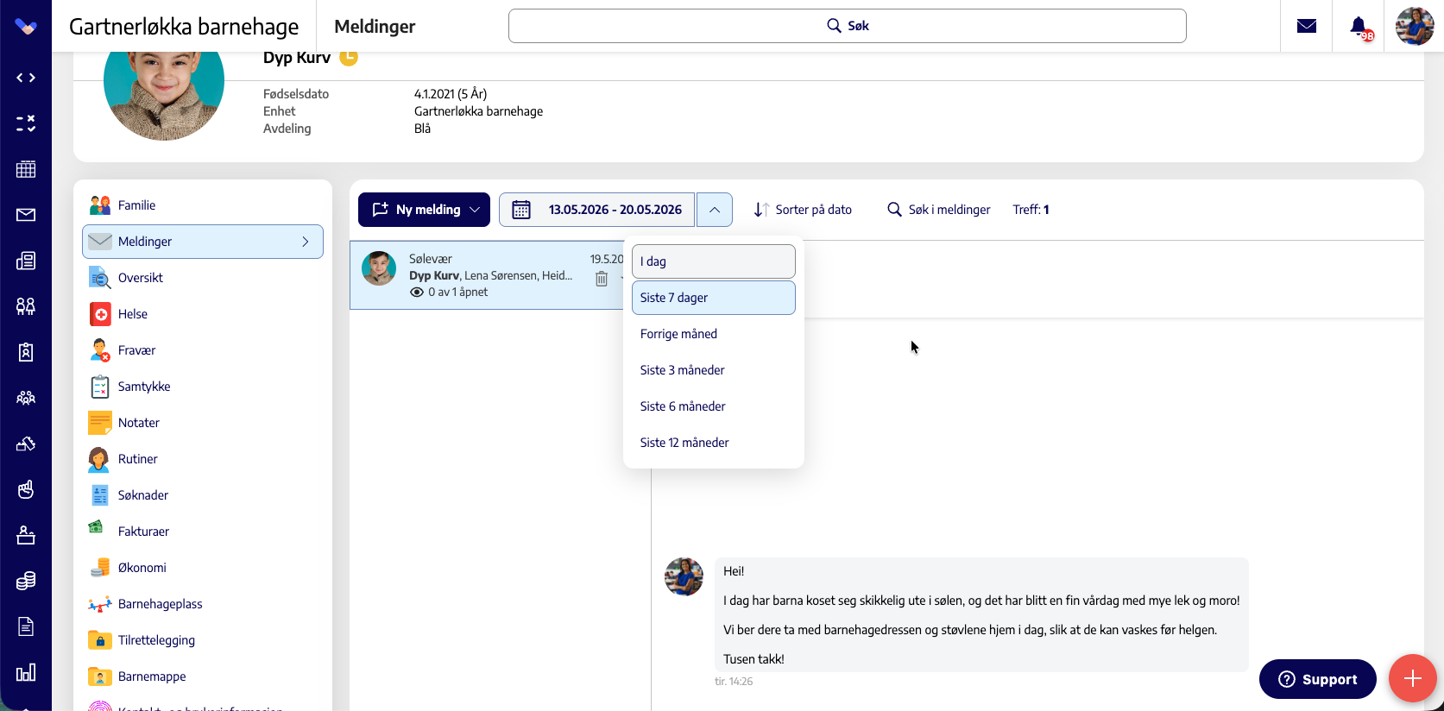Open the bar chart icon in the sidebar
1444x711 pixels.
pos(26,672)
